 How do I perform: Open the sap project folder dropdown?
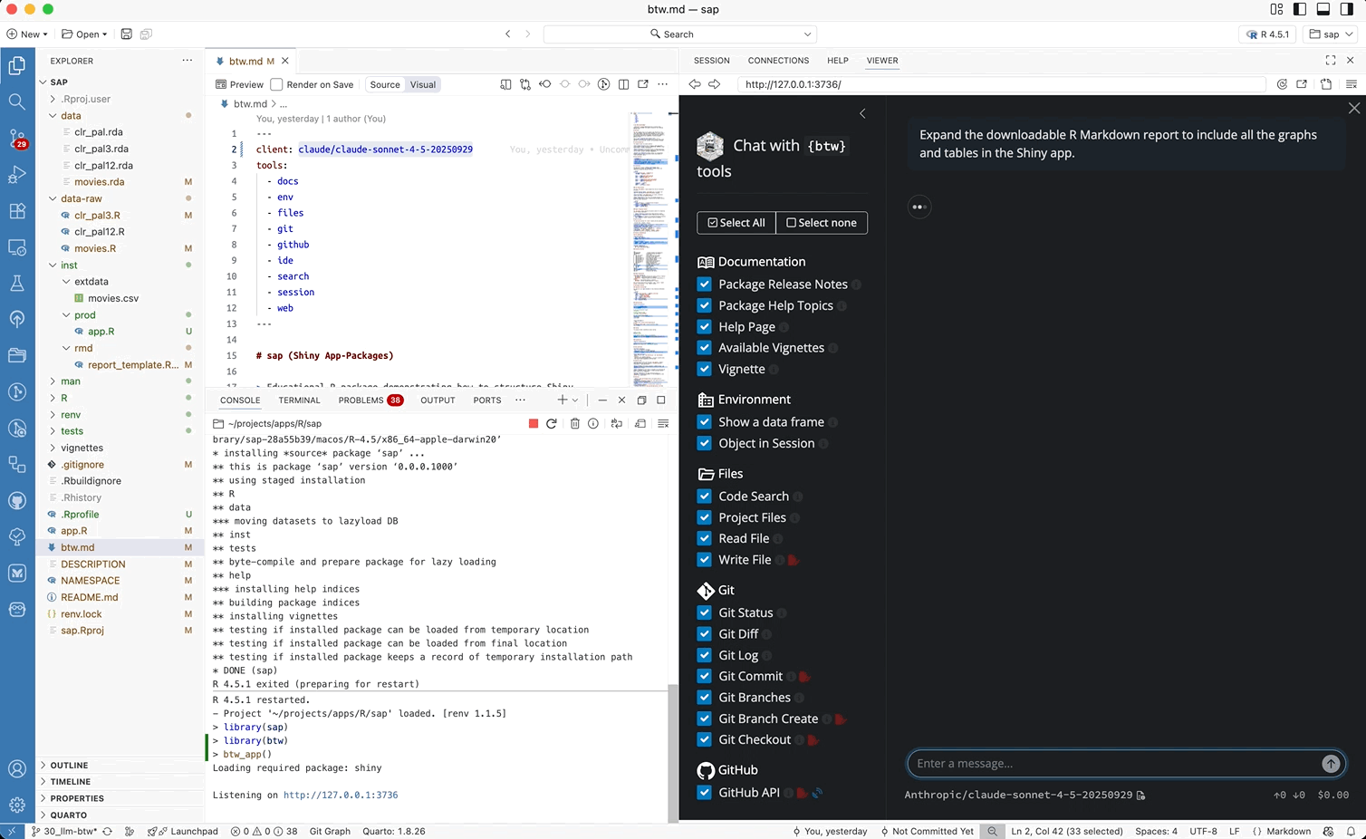(x=1331, y=34)
